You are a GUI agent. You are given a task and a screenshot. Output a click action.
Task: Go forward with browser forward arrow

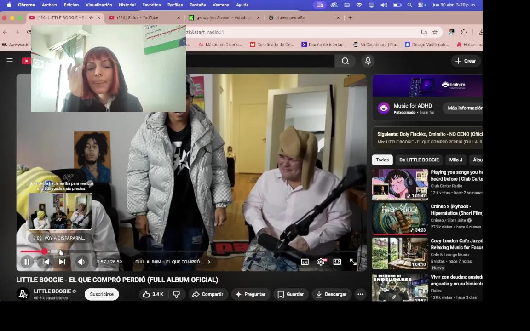tap(17, 32)
